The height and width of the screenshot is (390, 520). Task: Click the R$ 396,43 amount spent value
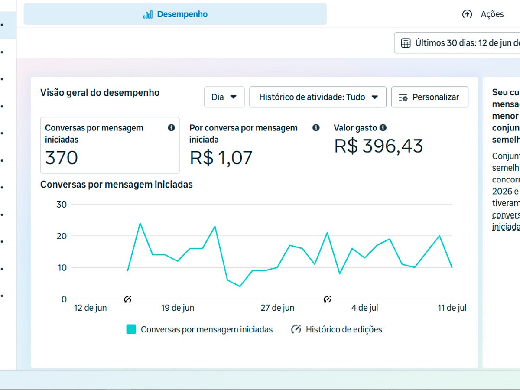[378, 146]
